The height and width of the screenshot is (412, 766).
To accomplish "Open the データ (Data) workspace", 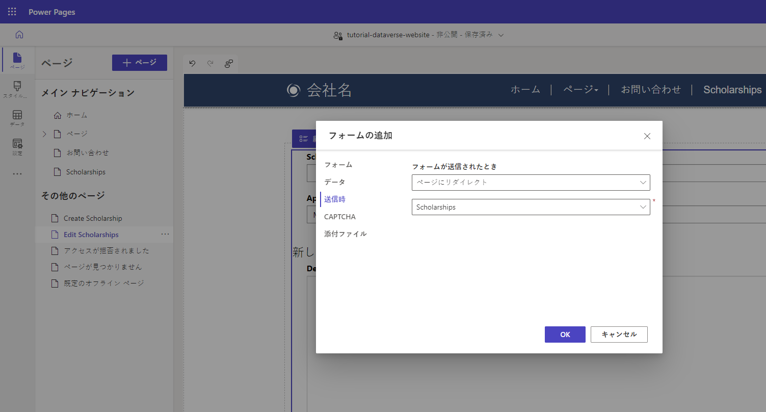I will (x=17, y=118).
